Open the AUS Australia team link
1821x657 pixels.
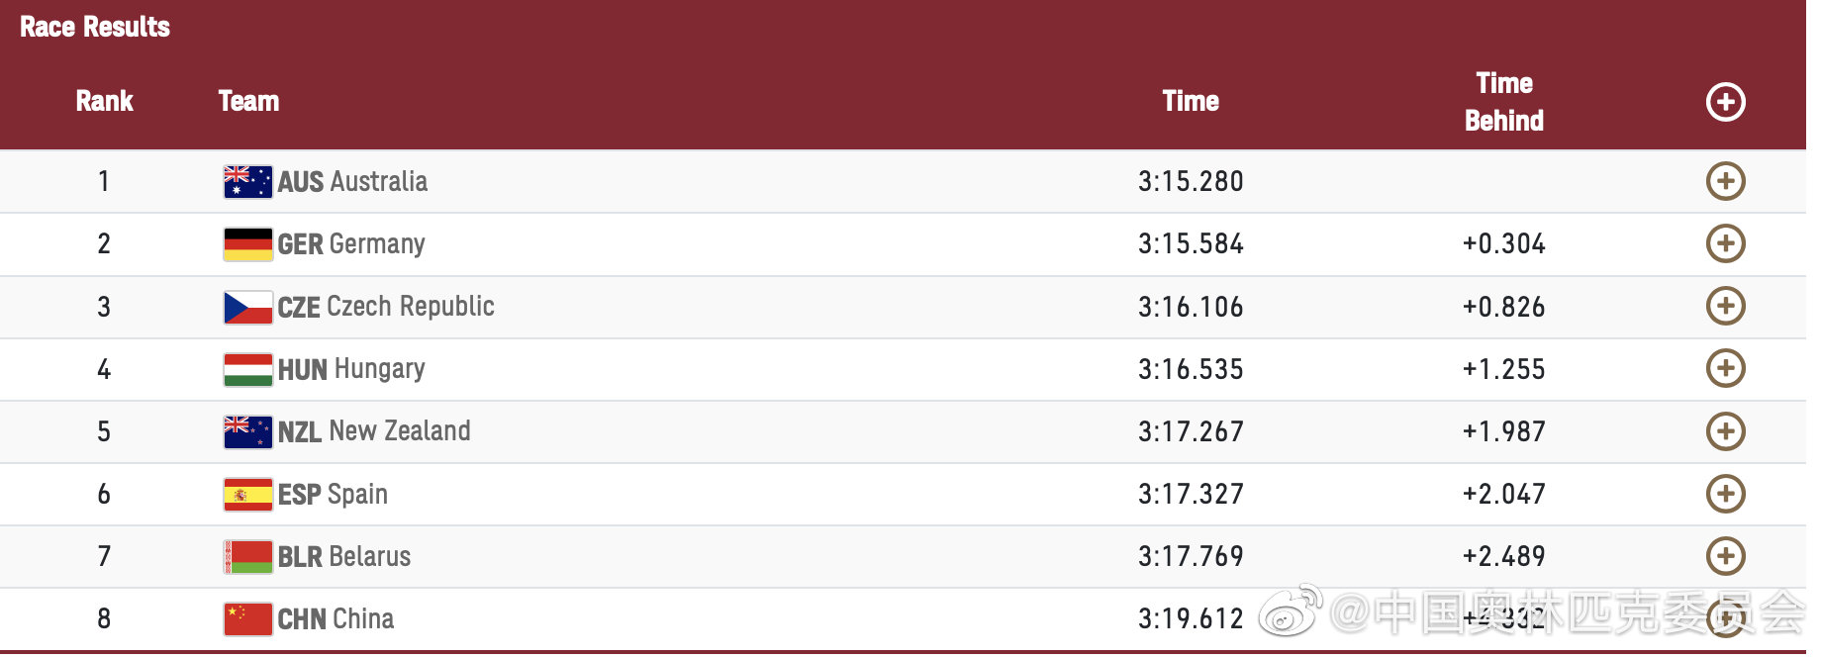click(352, 182)
